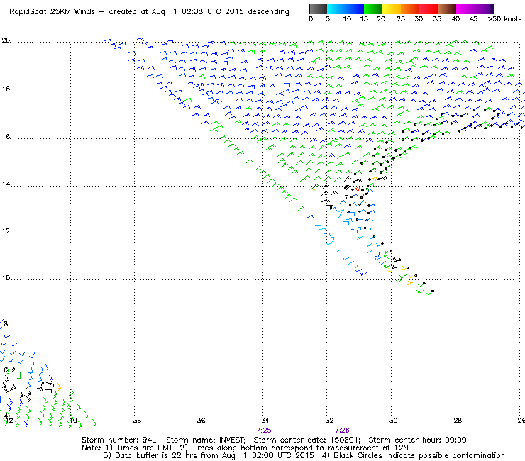Click the 'Black Circles indicate possible contamination' note
The height and width of the screenshot is (461, 525).
pyautogui.click(x=419, y=455)
